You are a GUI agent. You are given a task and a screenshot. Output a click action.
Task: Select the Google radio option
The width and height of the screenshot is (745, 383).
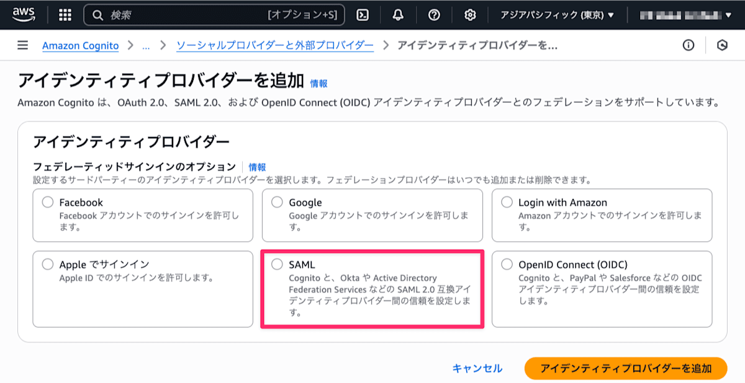(x=278, y=202)
